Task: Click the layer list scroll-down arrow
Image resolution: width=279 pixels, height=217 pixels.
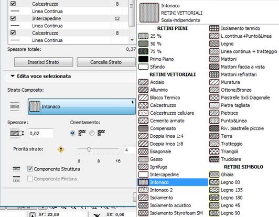Action: 132,40
